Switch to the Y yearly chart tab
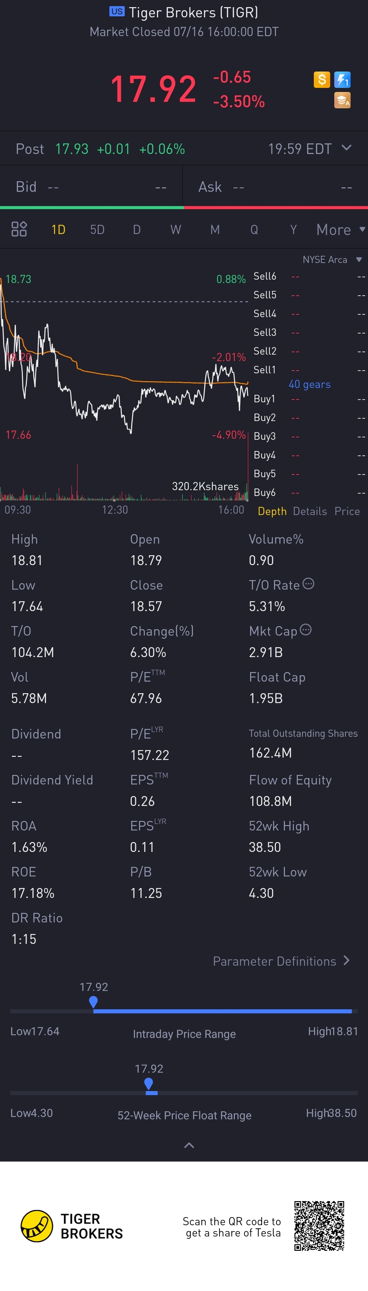The width and height of the screenshot is (368, 1291). tap(294, 230)
